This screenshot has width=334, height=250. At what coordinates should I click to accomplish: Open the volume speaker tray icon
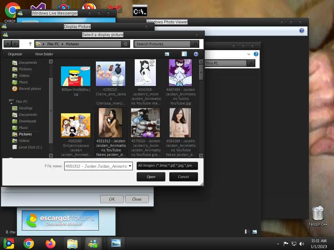[x=302, y=243]
